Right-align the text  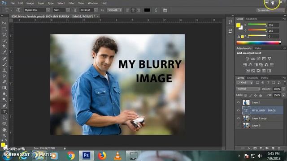(139, 10)
